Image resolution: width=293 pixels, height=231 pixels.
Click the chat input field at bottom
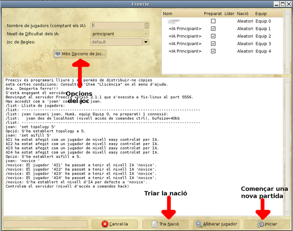tap(45, 224)
